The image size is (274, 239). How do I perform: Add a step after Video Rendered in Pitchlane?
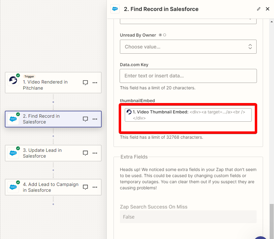(53, 102)
